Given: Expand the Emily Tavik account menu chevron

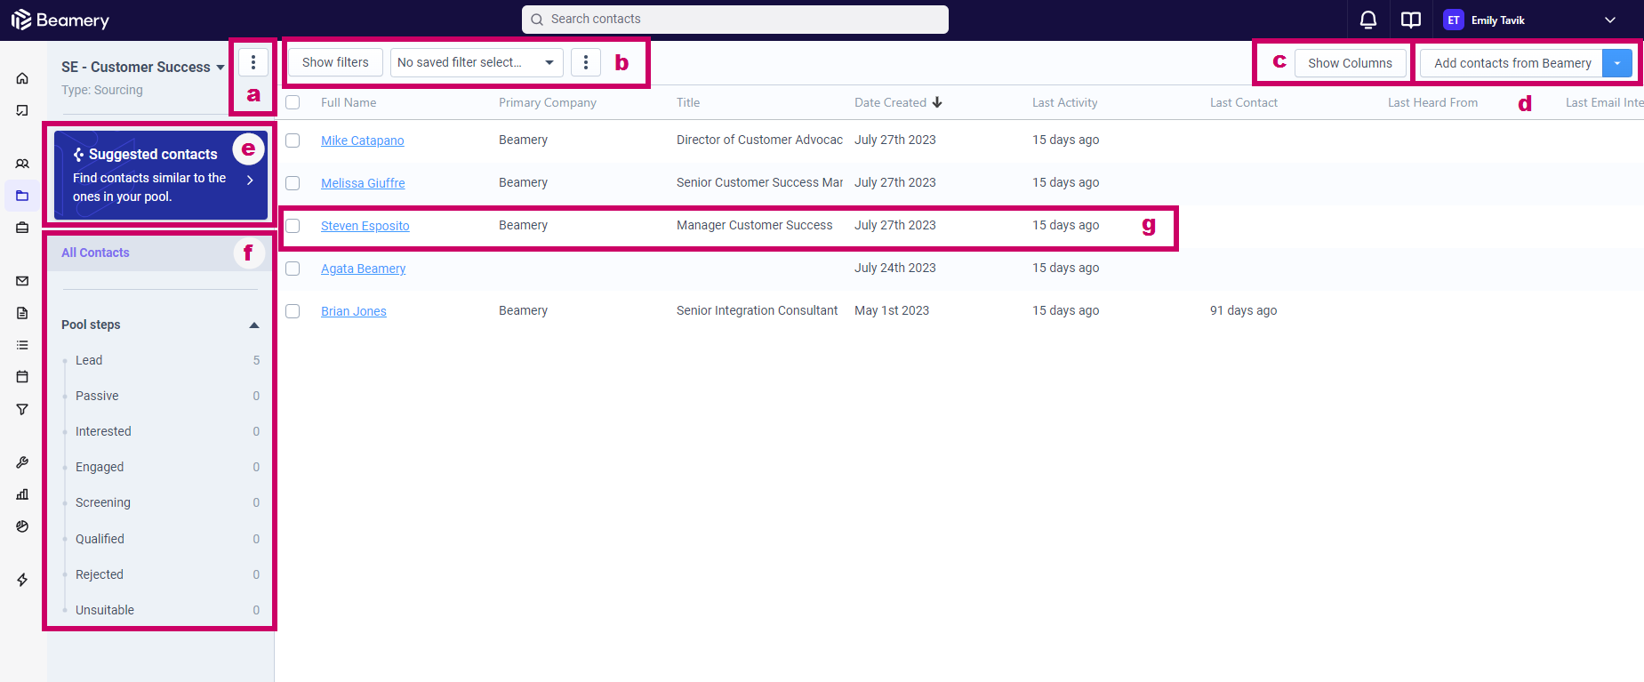Looking at the screenshot, I should point(1610,20).
